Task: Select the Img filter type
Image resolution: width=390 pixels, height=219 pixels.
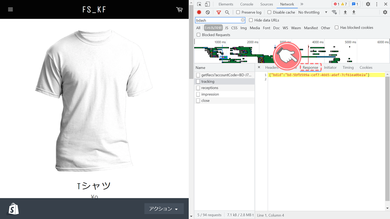Action: pyautogui.click(x=243, y=28)
